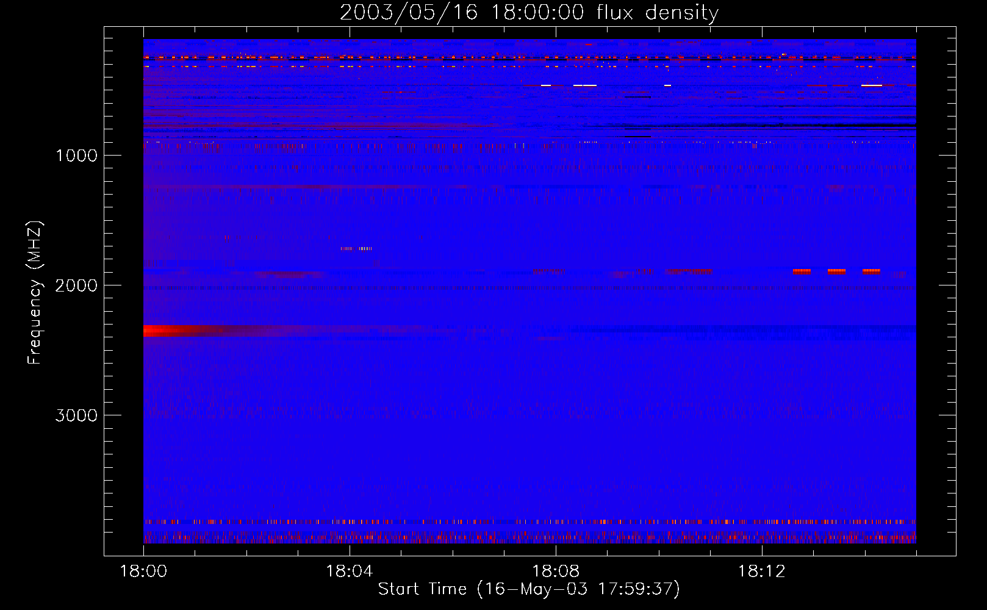Click the plot title '2003/05/16 18:00:00 flux density'
The width and height of the screenshot is (987, 610).
pos(529,12)
